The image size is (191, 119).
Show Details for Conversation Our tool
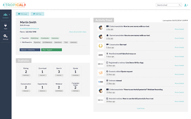click(x=179, y=47)
